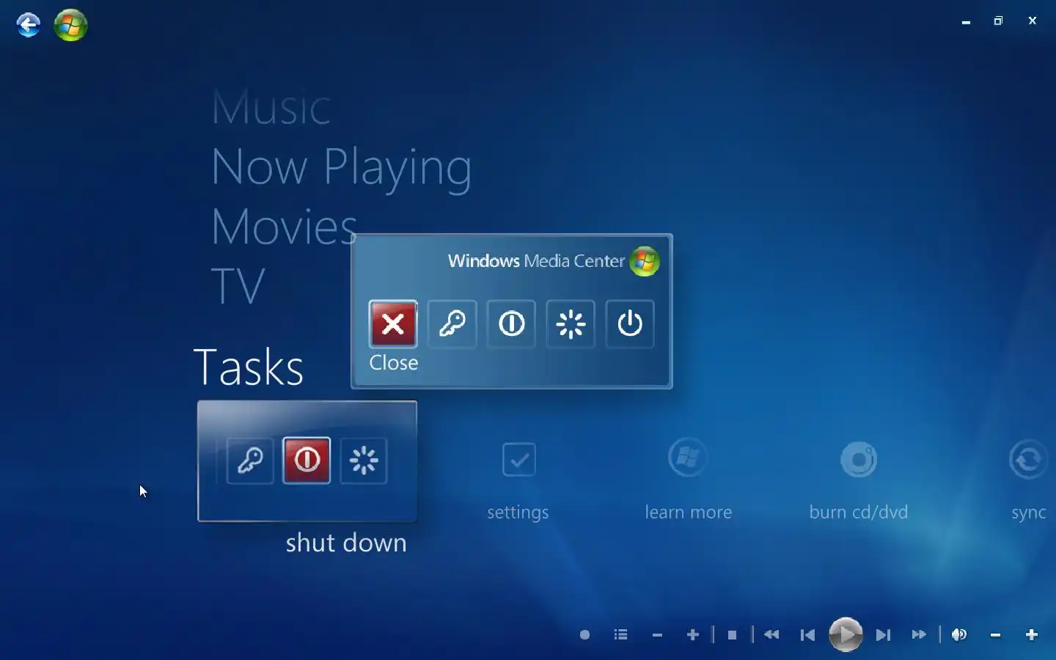Select the Movies menu category
Screen dimensions: 1056x660
click(x=284, y=227)
